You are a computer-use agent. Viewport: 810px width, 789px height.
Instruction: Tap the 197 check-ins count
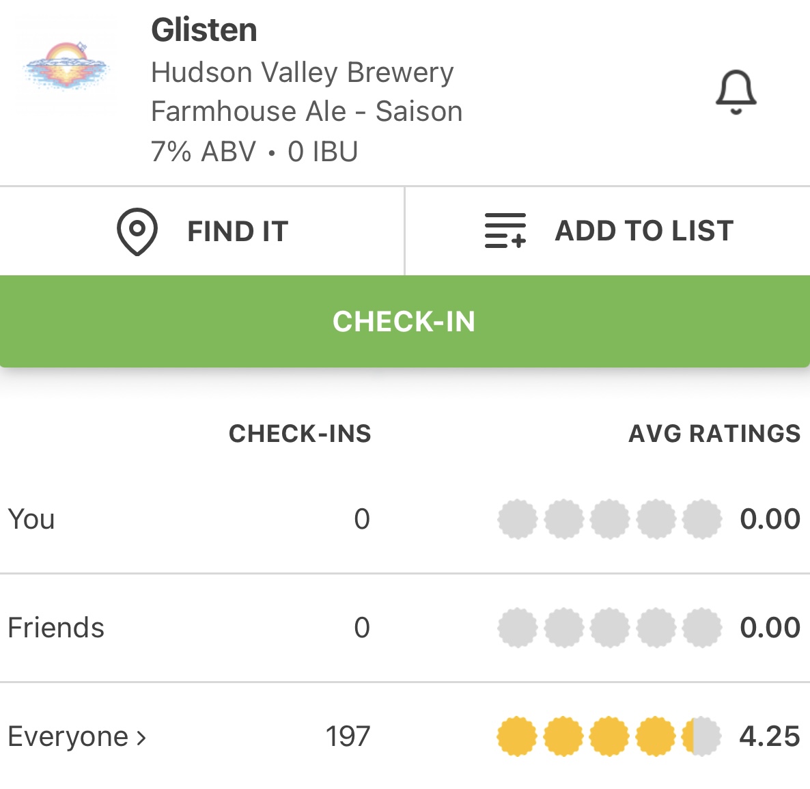[x=348, y=736]
